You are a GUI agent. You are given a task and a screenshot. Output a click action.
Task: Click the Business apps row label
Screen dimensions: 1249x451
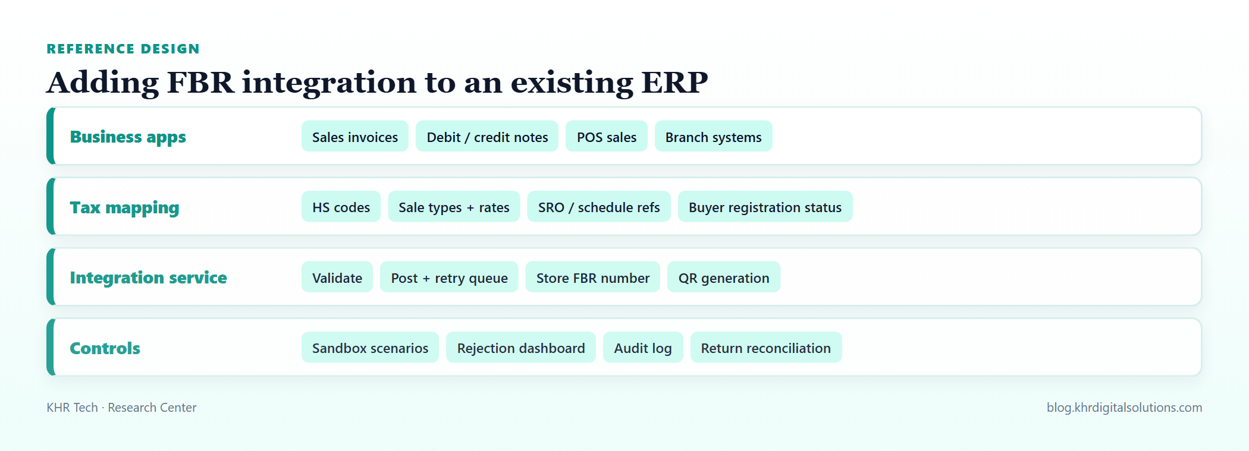pyautogui.click(x=128, y=137)
